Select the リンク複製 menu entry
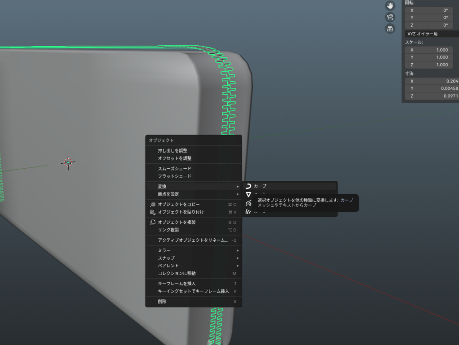459x345 pixels. click(194, 230)
